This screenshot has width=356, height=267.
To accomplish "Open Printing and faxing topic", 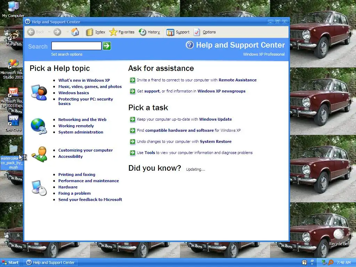I will 77,175.
